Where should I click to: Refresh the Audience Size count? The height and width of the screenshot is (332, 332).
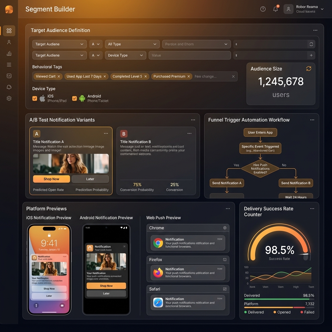click(309, 69)
